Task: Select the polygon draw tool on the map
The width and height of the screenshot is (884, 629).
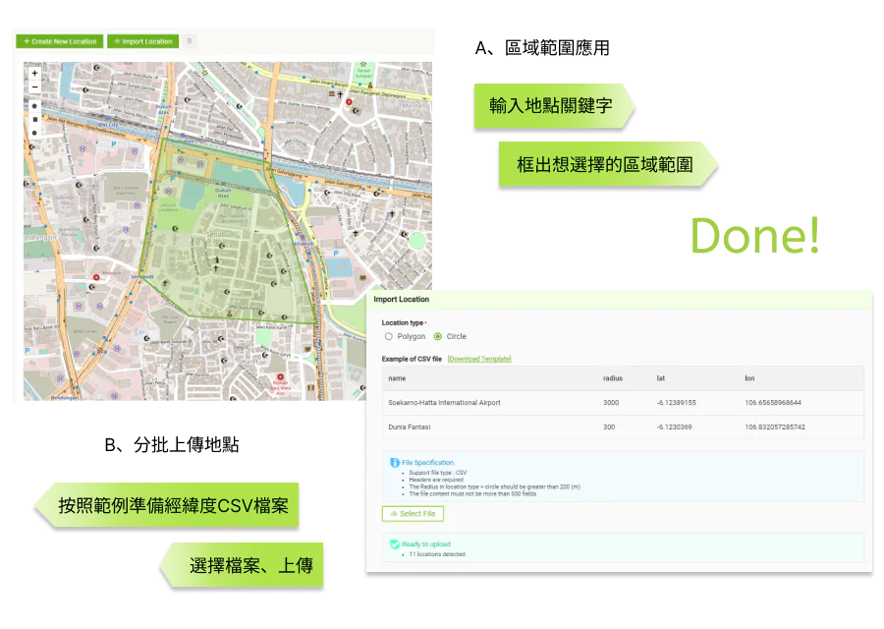Action: (x=35, y=106)
